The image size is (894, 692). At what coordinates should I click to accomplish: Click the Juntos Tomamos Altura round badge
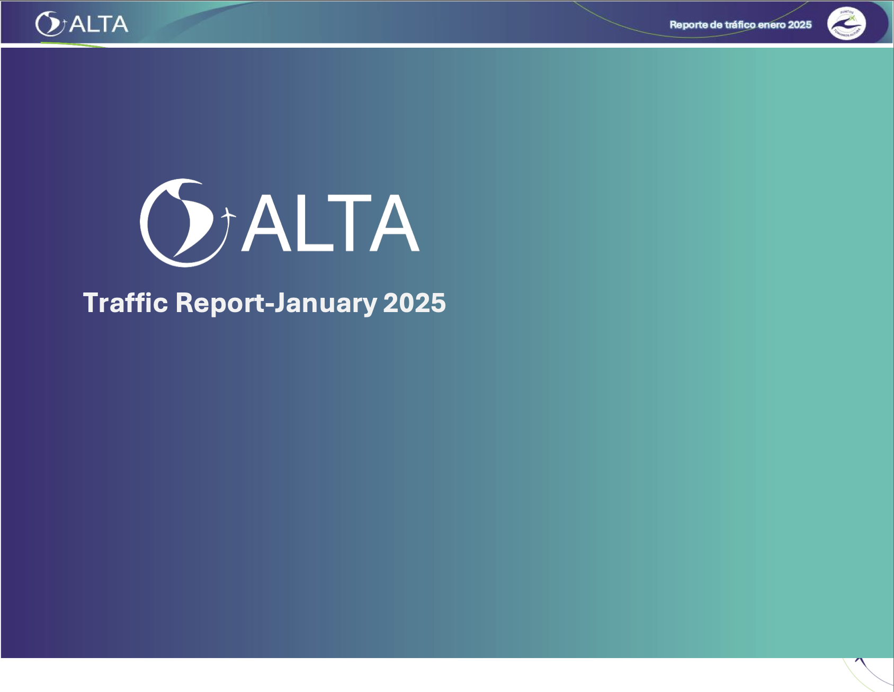tap(846, 24)
